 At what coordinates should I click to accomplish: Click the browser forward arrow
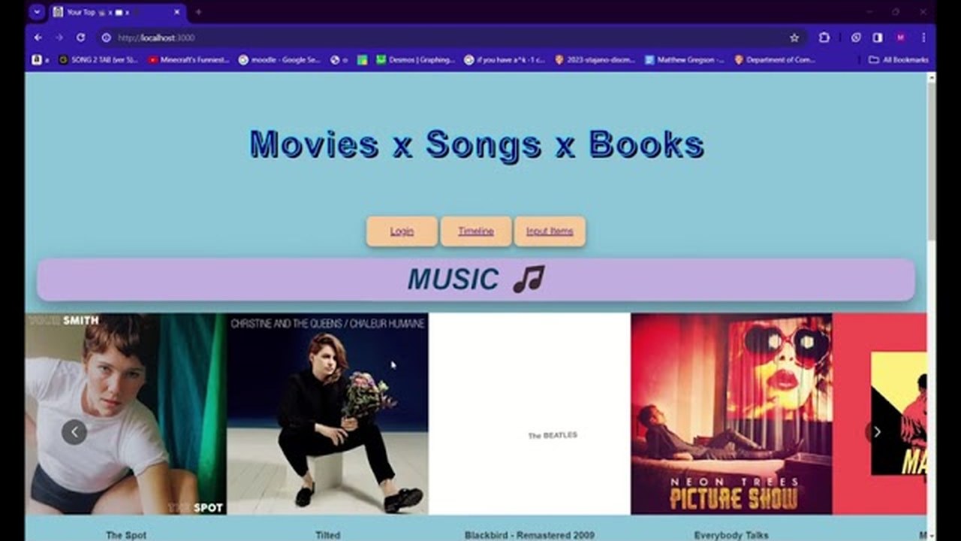(x=59, y=38)
